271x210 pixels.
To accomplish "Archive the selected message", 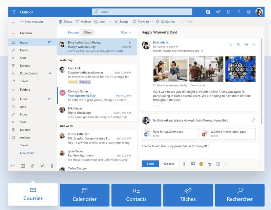I will [83, 22].
